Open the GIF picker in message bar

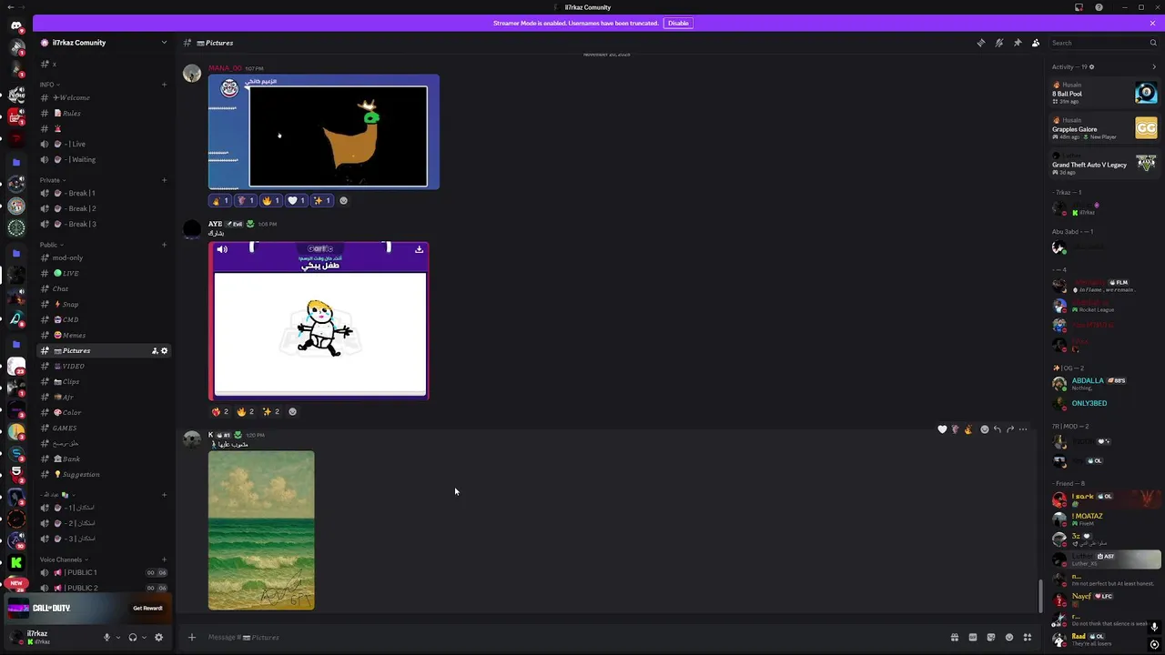tap(972, 637)
